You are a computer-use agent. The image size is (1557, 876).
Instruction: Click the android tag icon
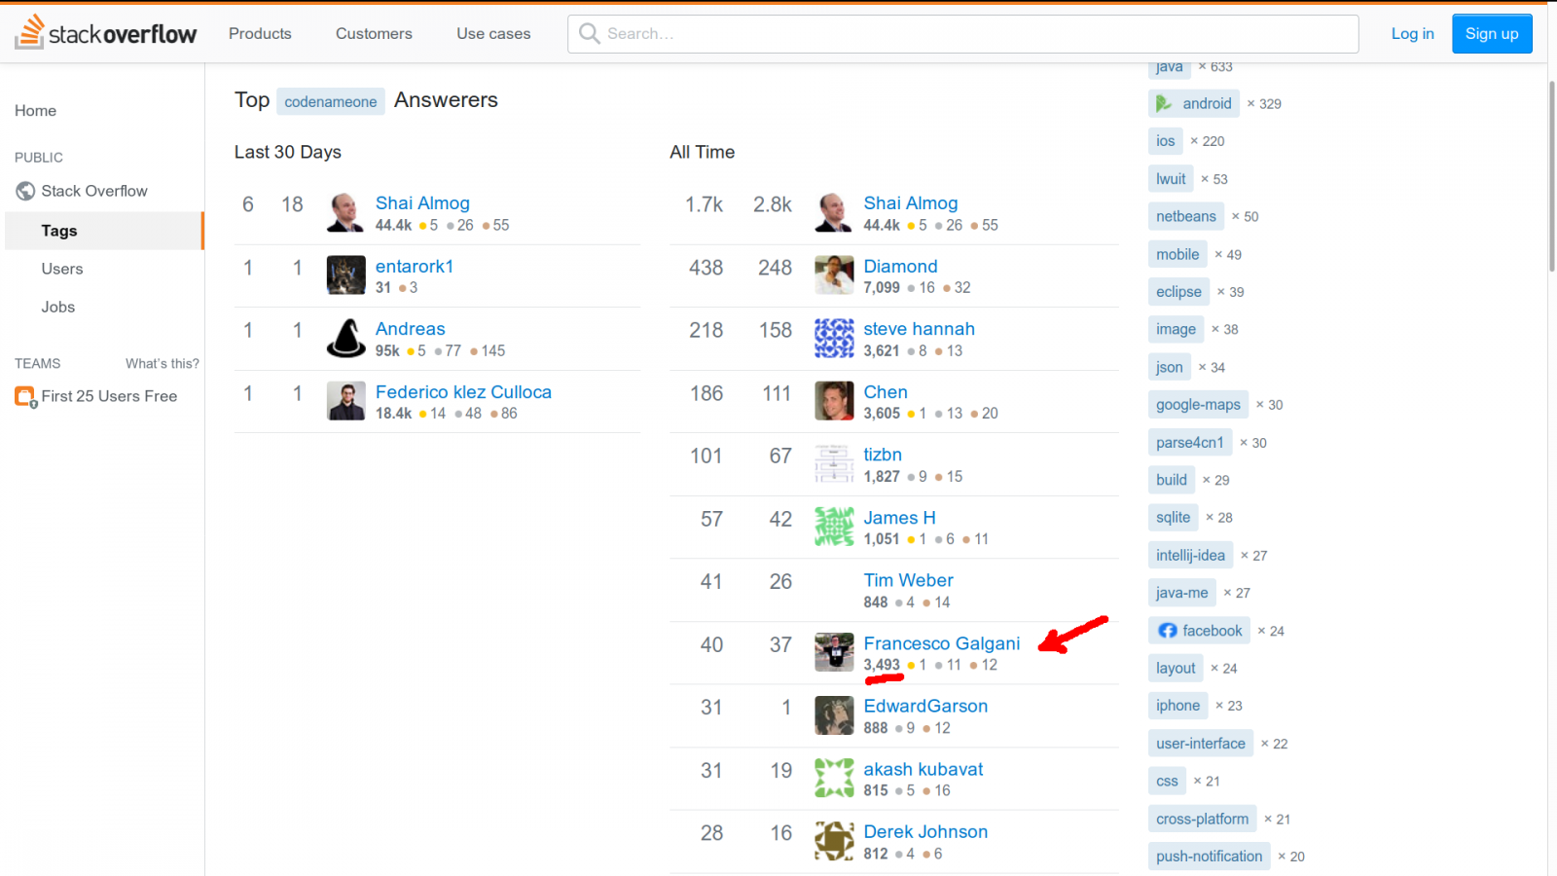(1164, 103)
